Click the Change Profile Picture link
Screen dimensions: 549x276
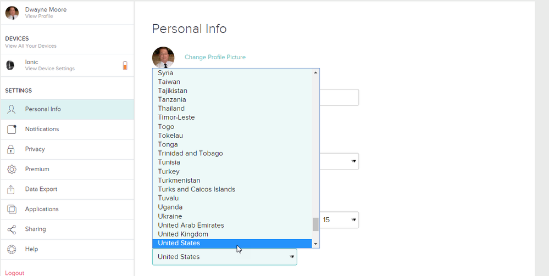tap(215, 57)
